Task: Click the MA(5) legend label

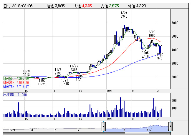Action: (8, 78)
